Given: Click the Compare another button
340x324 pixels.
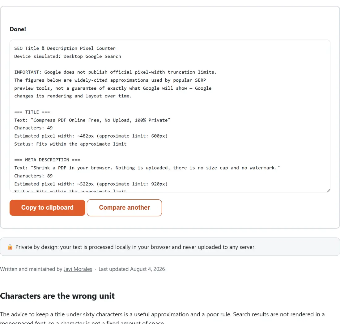Looking at the screenshot, I should [x=124, y=207].
